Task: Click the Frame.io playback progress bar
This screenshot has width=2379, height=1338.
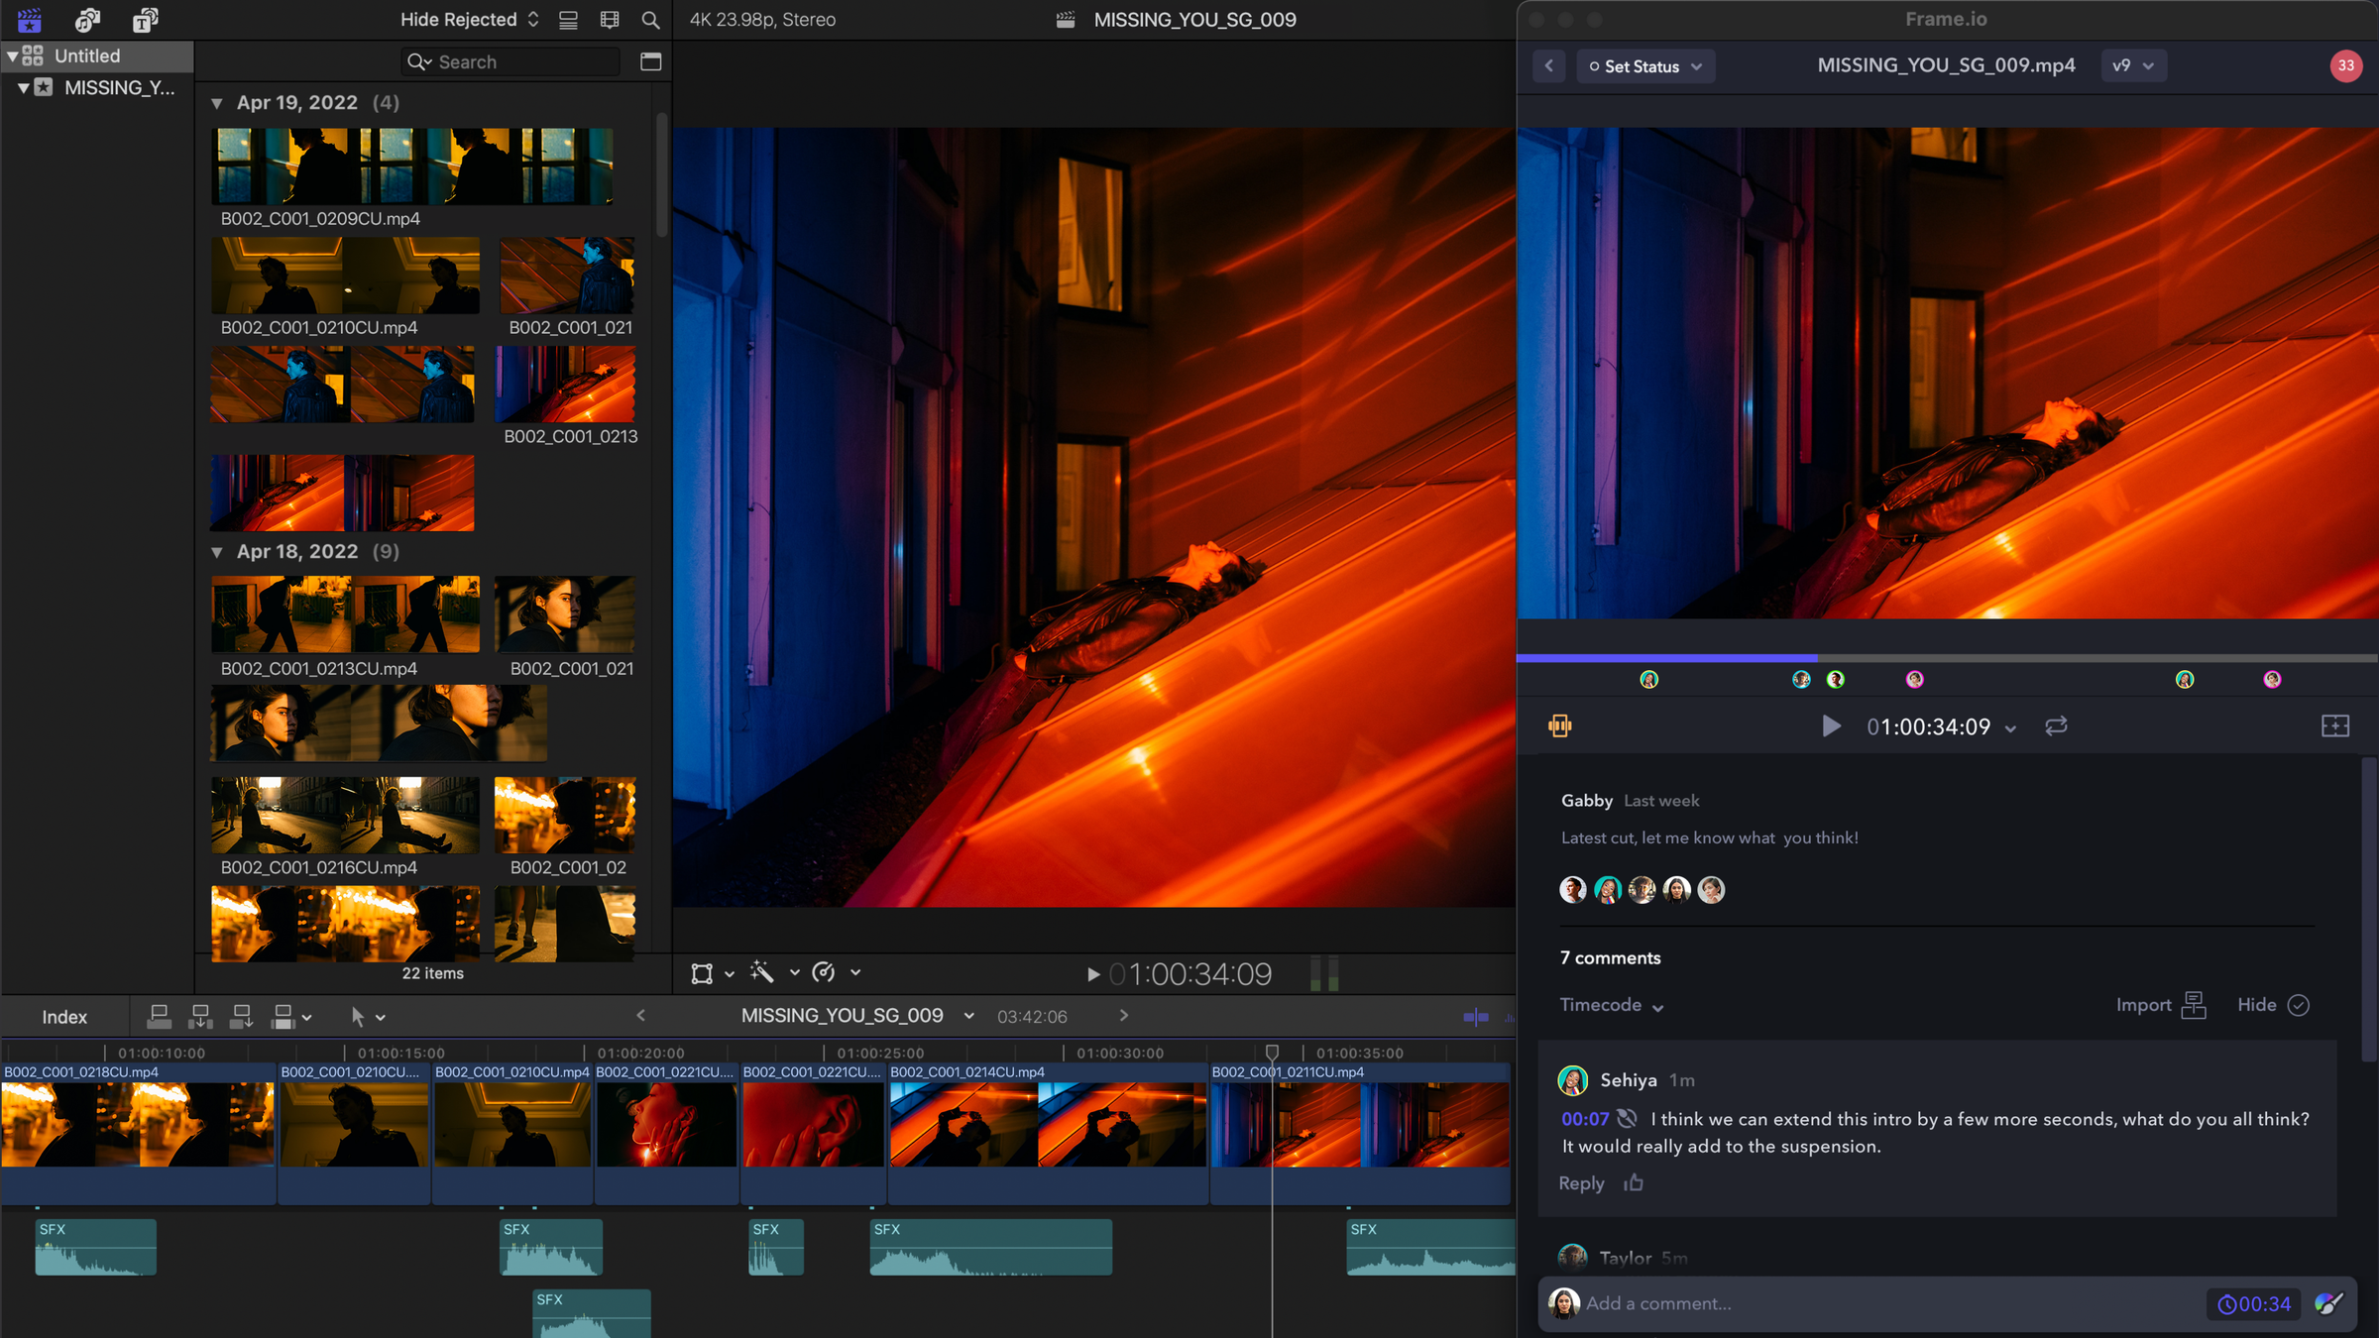Action: [1946, 657]
